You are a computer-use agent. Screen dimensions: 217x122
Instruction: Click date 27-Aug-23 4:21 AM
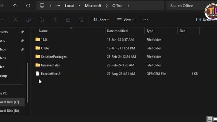point(121,74)
